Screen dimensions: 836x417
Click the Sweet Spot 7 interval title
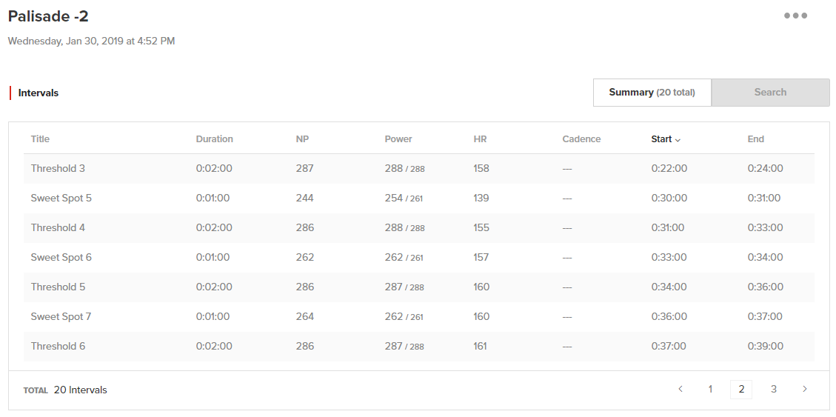61,316
